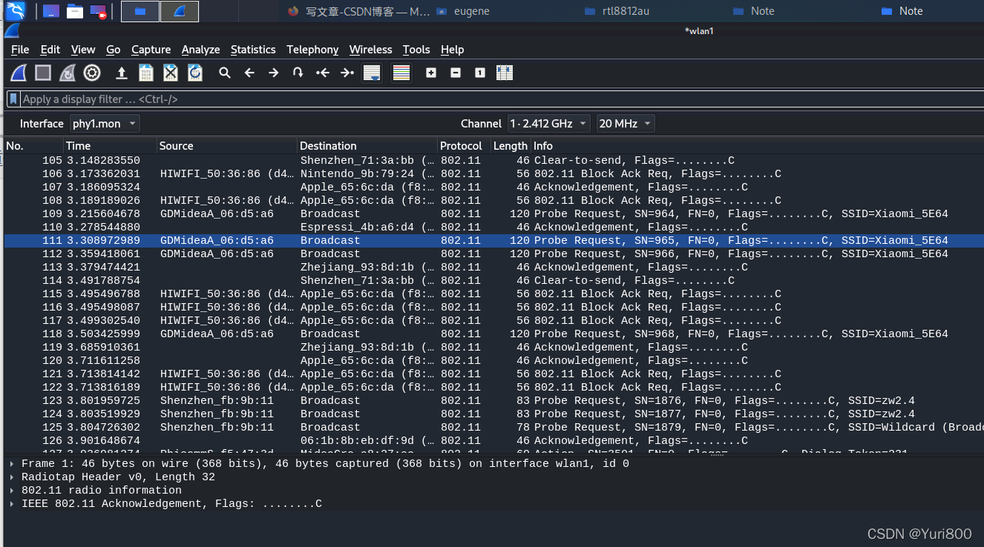Open the Kali application menu
Image resolution: width=984 pixels, height=547 pixels.
point(16,10)
